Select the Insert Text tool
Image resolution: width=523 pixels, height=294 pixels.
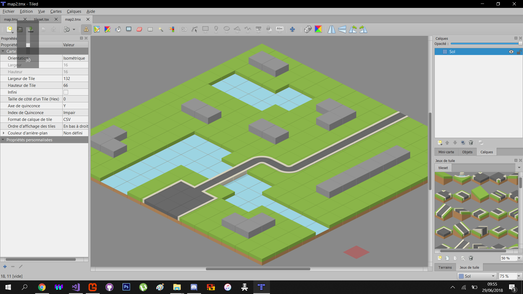[x=280, y=29]
